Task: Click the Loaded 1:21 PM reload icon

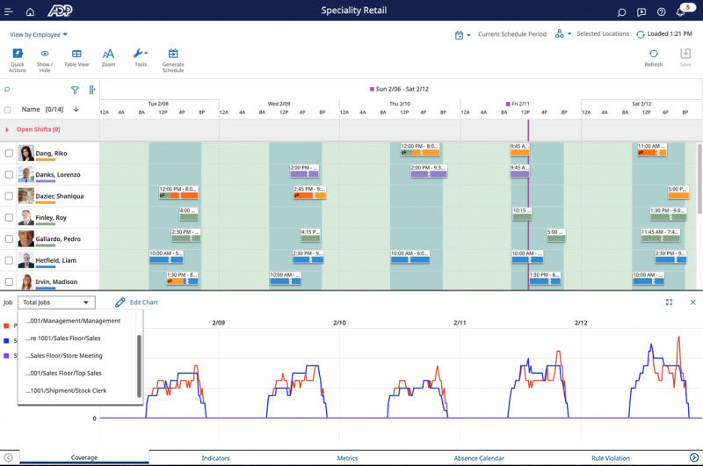Action: [x=641, y=34]
